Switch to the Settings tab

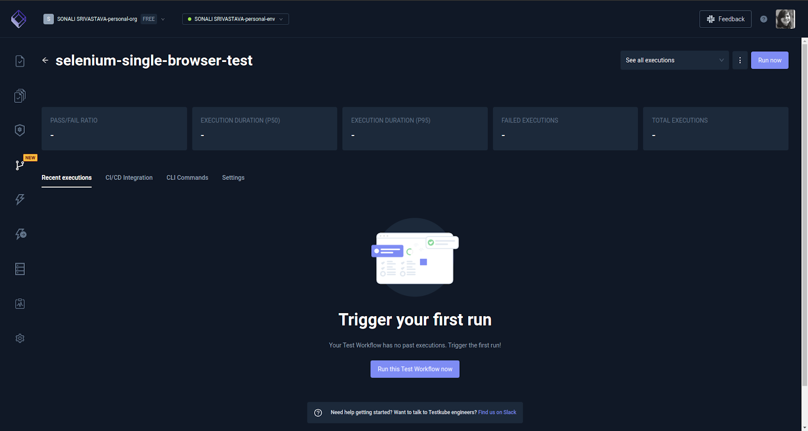pyautogui.click(x=233, y=178)
